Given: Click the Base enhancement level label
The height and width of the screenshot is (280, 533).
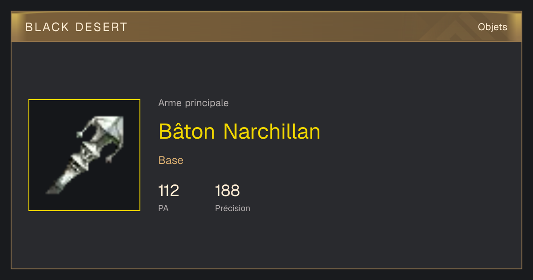Looking at the screenshot, I should (x=171, y=160).
